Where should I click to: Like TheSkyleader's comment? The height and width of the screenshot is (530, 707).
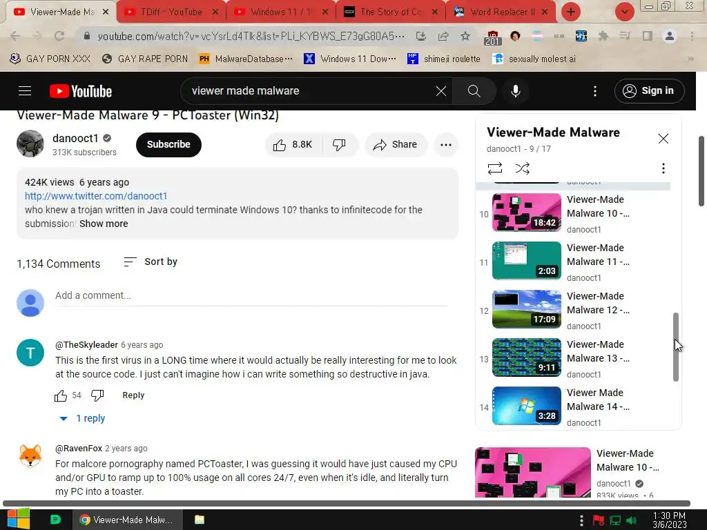[x=61, y=395]
